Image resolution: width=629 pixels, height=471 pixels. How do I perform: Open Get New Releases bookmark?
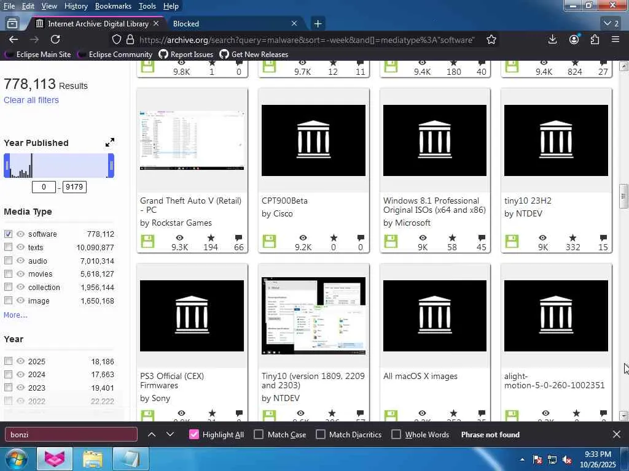pos(254,55)
